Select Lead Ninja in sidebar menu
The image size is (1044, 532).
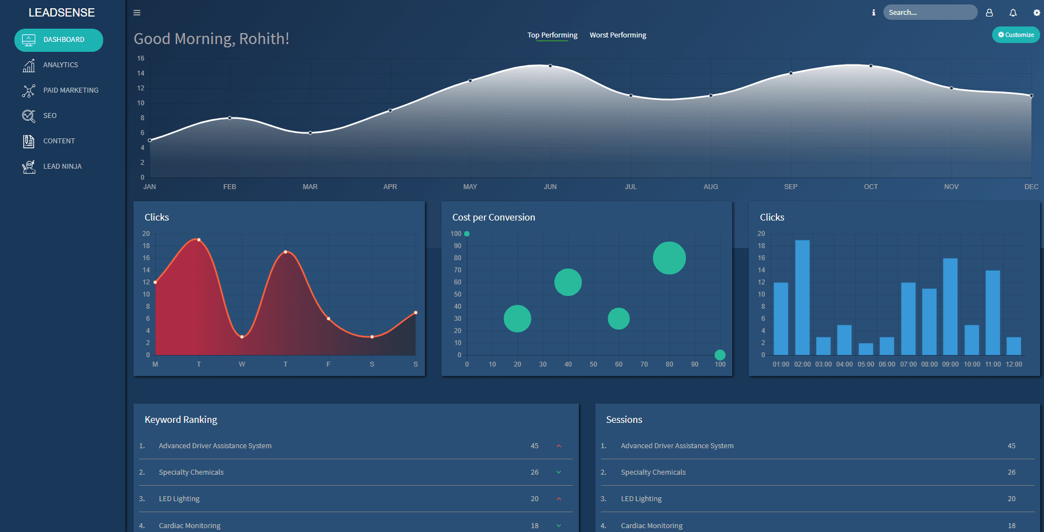[x=62, y=166]
